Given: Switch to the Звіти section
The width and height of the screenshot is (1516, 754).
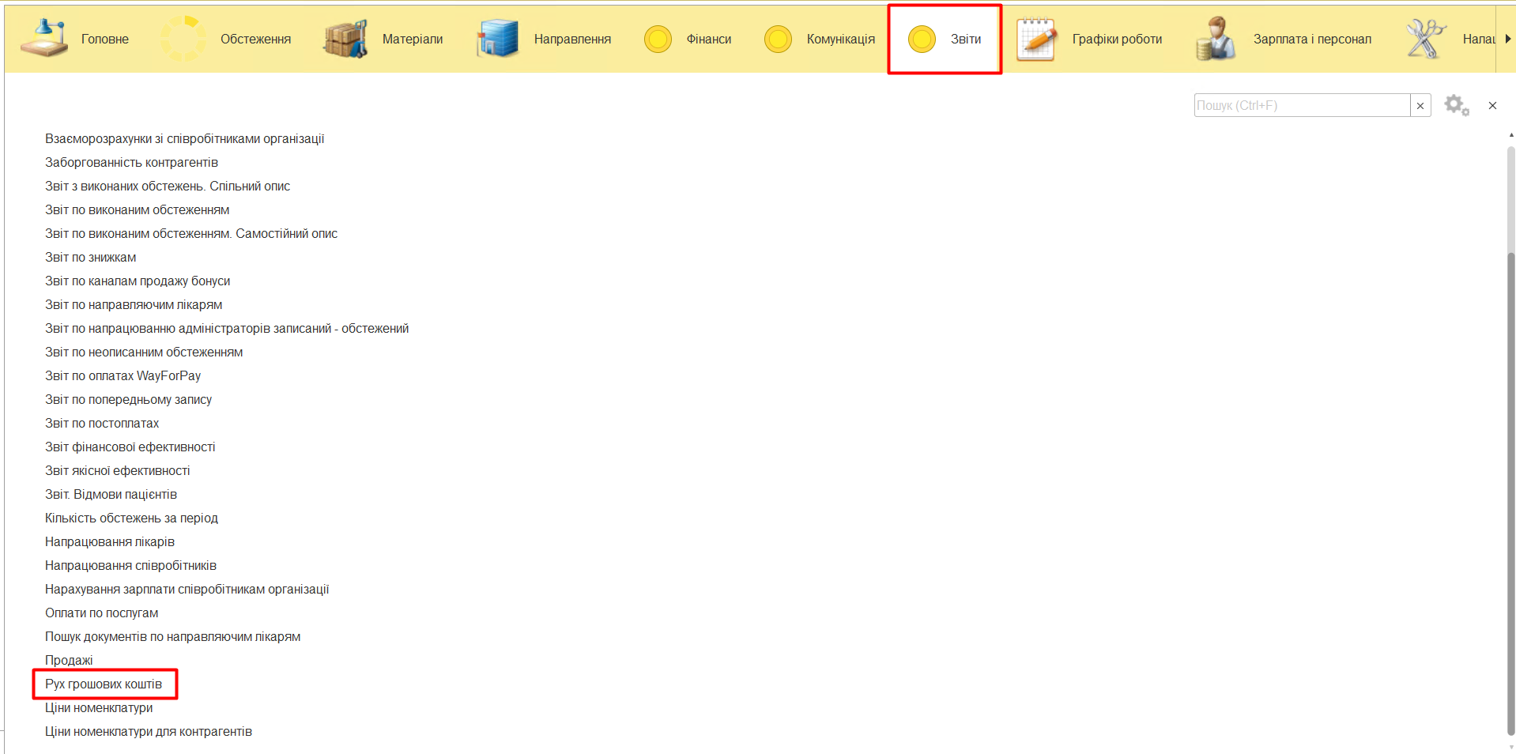Looking at the screenshot, I should click(x=945, y=39).
